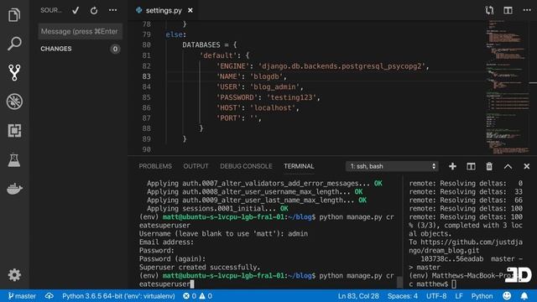
Task: Open the Test beaker view
Action: pyautogui.click(x=14, y=159)
